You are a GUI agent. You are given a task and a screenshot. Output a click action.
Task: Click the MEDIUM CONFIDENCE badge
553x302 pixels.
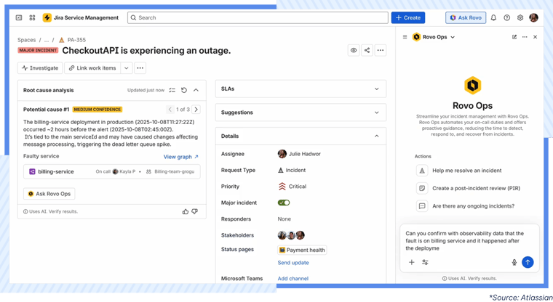98,110
